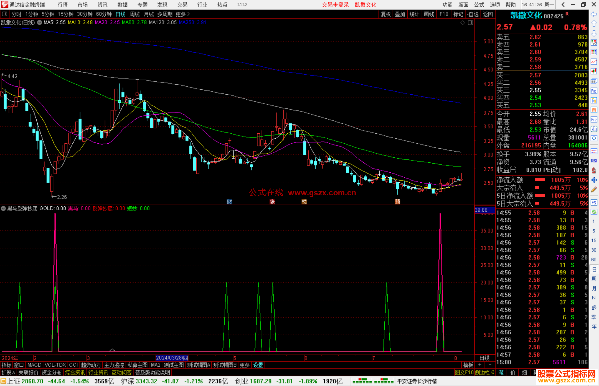Click the red 净流入额 bar
The height and width of the screenshot is (386, 599).
tap(540, 180)
